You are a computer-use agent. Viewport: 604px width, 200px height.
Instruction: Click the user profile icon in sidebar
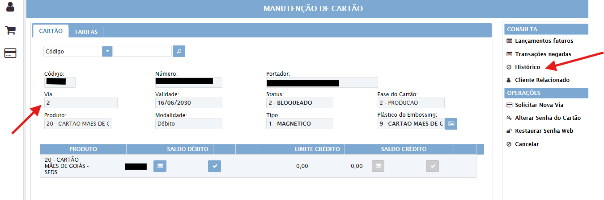(10, 7)
